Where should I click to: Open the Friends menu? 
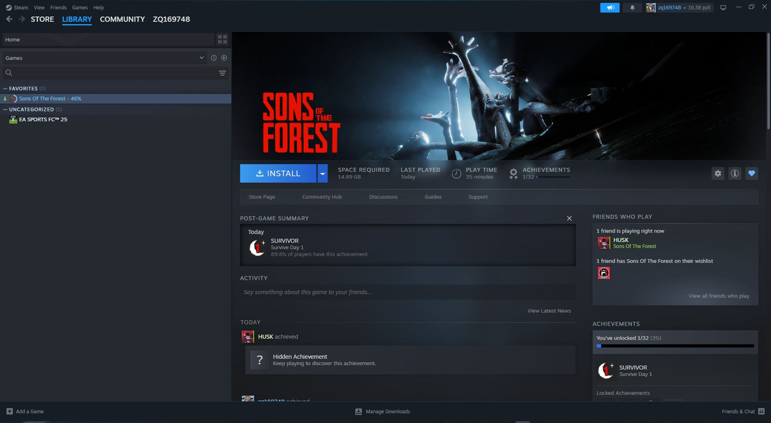tap(58, 8)
